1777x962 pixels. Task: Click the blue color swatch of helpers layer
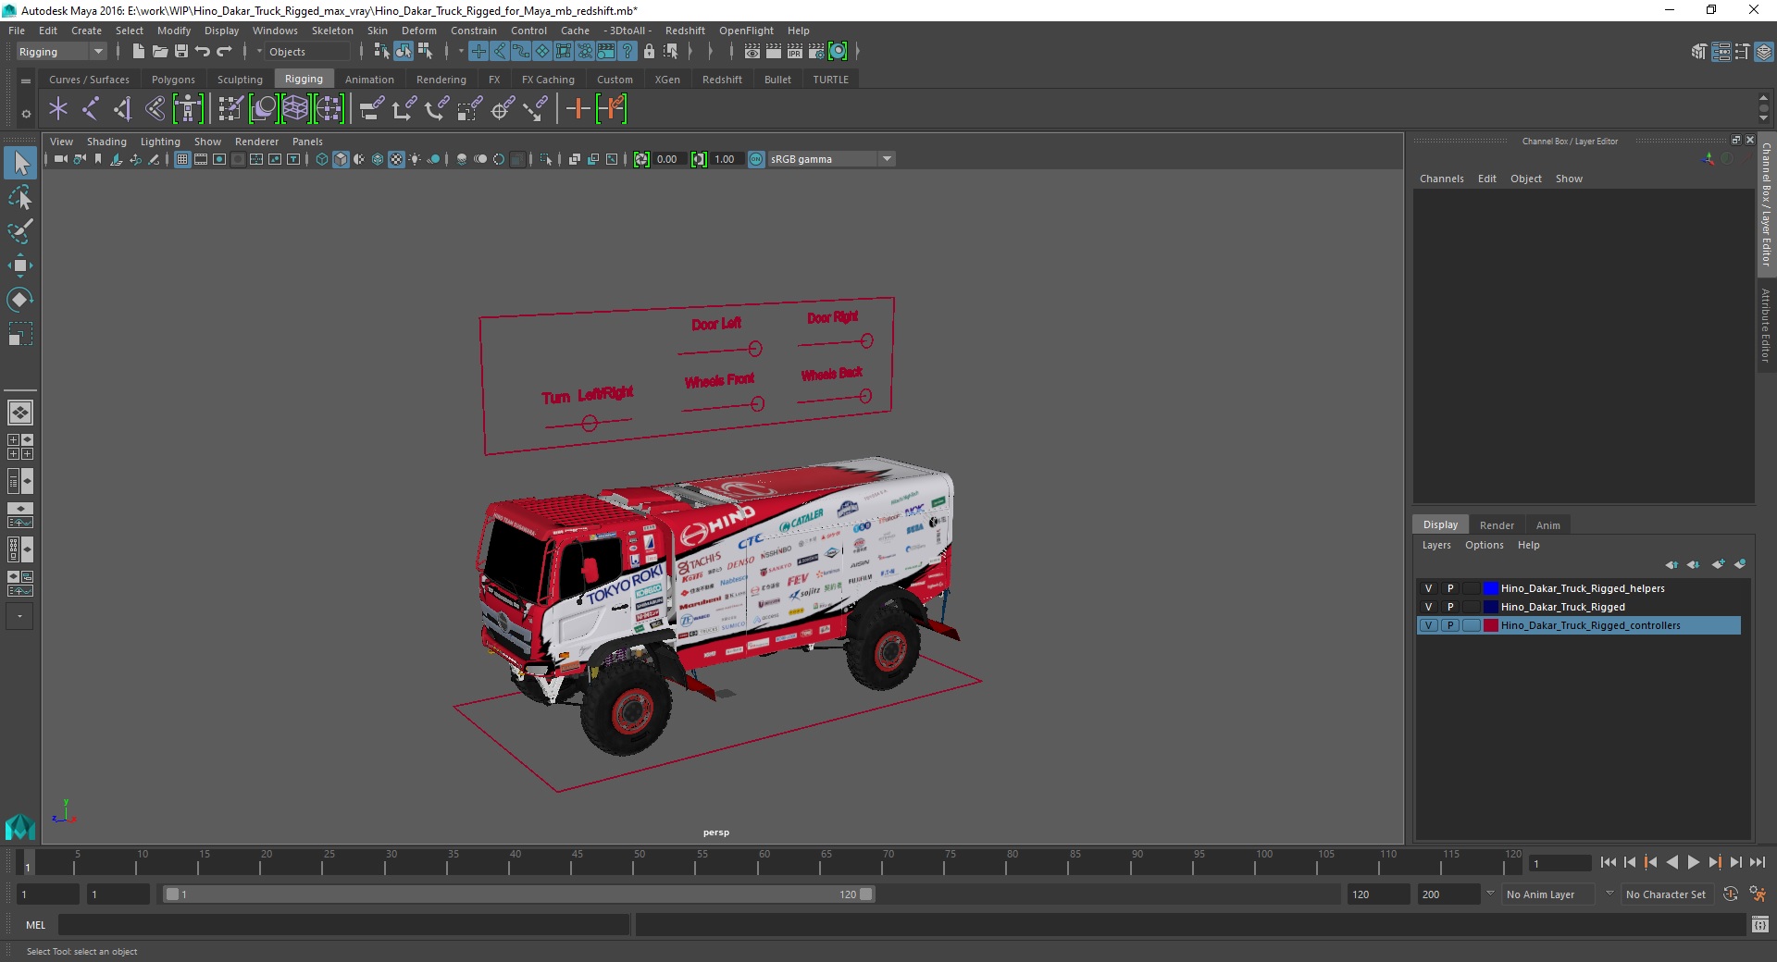click(x=1491, y=588)
